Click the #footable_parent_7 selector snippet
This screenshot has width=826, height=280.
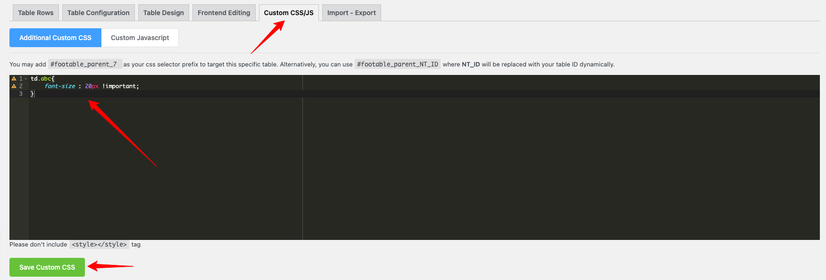point(85,64)
